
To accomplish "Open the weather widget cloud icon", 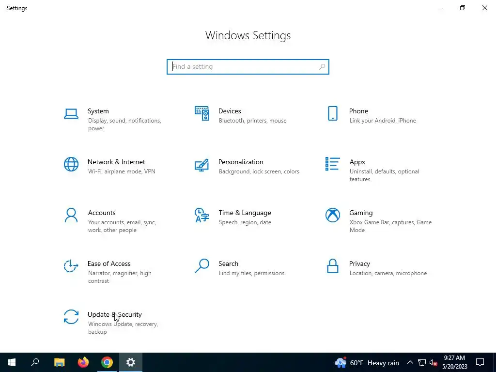I will coord(341,362).
